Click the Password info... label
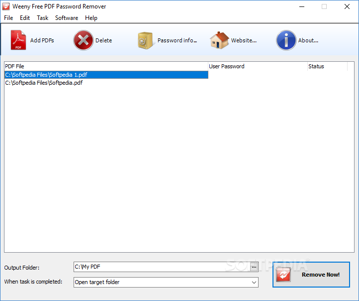The width and height of the screenshot is (359, 301). point(177,40)
